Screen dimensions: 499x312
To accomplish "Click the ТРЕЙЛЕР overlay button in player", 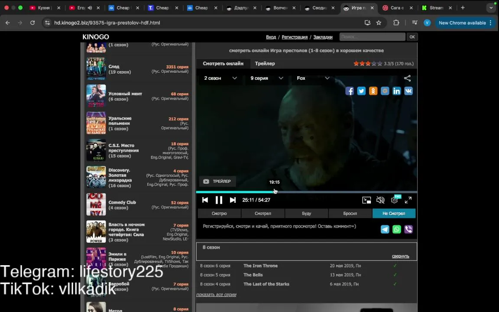I will (218, 182).
